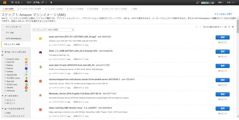Click the Gentoo filter icon

(26, 72)
